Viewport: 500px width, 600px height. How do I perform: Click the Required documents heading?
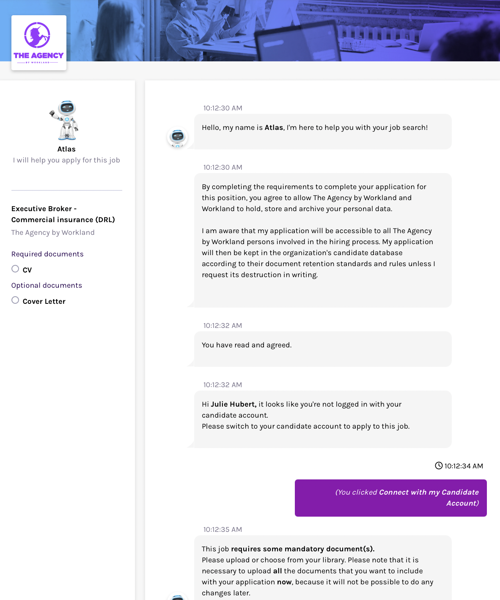(x=47, y=254)
